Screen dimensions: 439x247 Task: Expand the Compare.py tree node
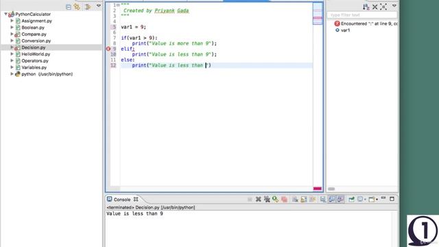pos(12,34)
